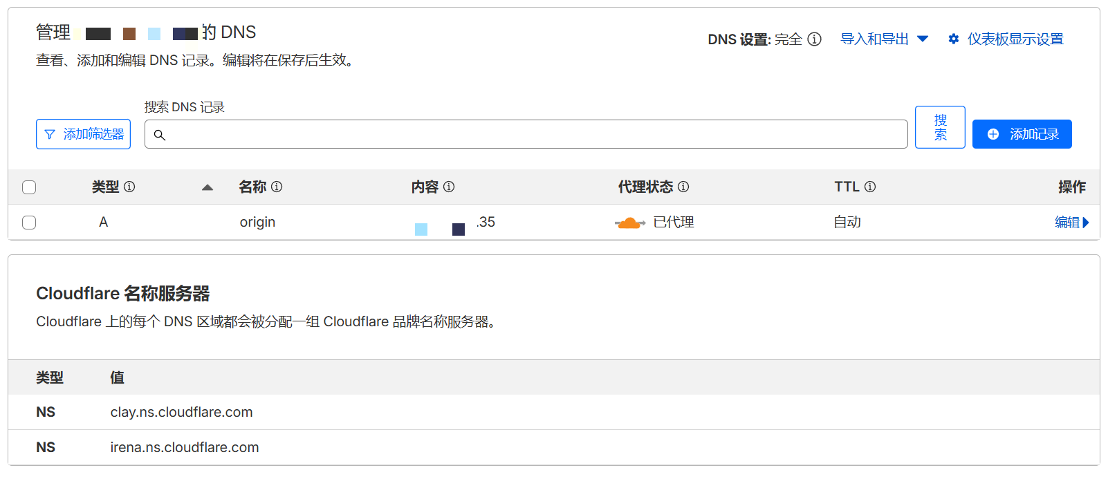This screenshot has width=1108, height=479.
Task: Click the info icon beside 类型 header
Action: click(x=129, y=187)
